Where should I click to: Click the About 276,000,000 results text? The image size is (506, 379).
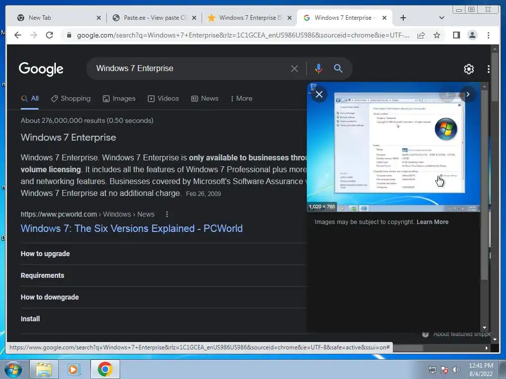(87, 120)
